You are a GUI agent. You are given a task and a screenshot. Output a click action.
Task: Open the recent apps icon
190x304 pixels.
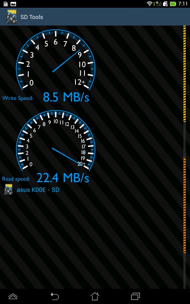point(136,296)
